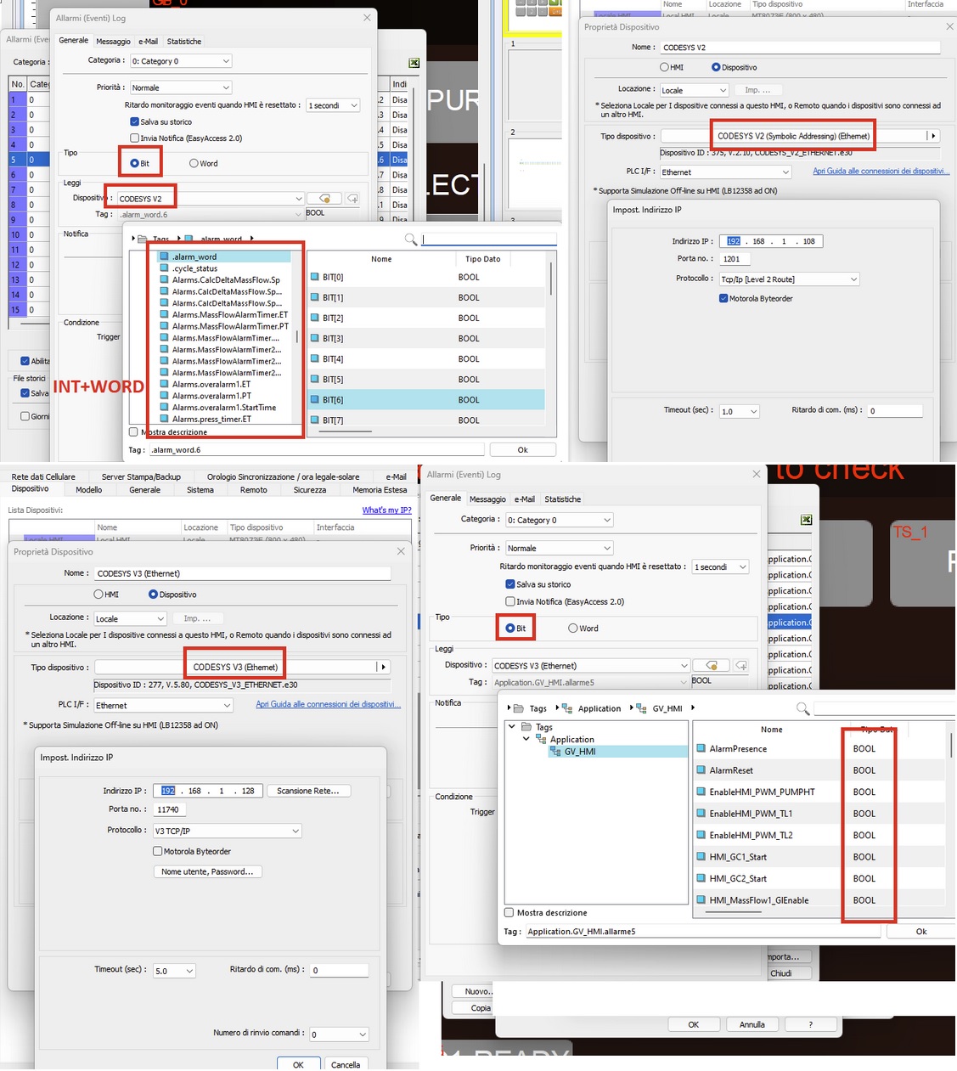957x1071 pixels.
Task: Select the Word radio in CODESYS V2 alarm dialog
Action: (x=194, y=163)
